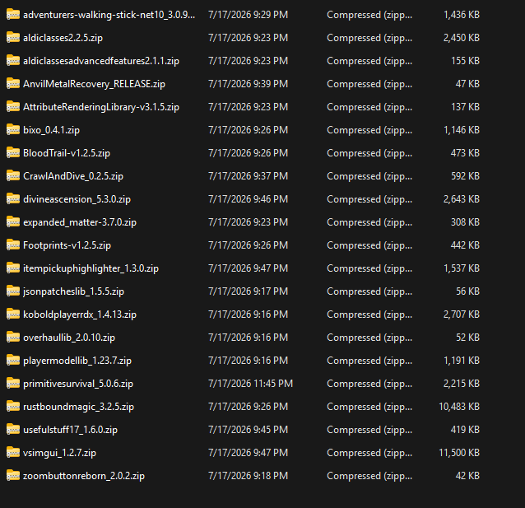Click the CrawlAndDive_0.2.5.zip file name
The height and width of the screenshot is (508, 525).
73,176
